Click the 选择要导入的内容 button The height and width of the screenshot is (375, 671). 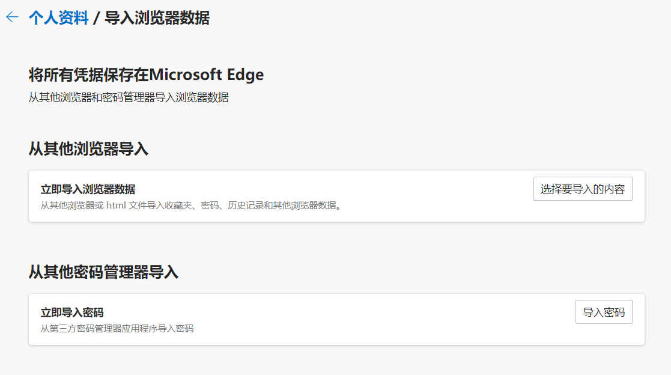(x=583, y=189)
